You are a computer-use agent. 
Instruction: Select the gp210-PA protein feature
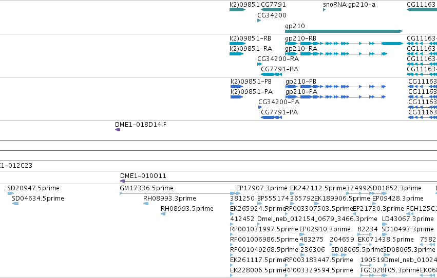click(x=335, y=97)
